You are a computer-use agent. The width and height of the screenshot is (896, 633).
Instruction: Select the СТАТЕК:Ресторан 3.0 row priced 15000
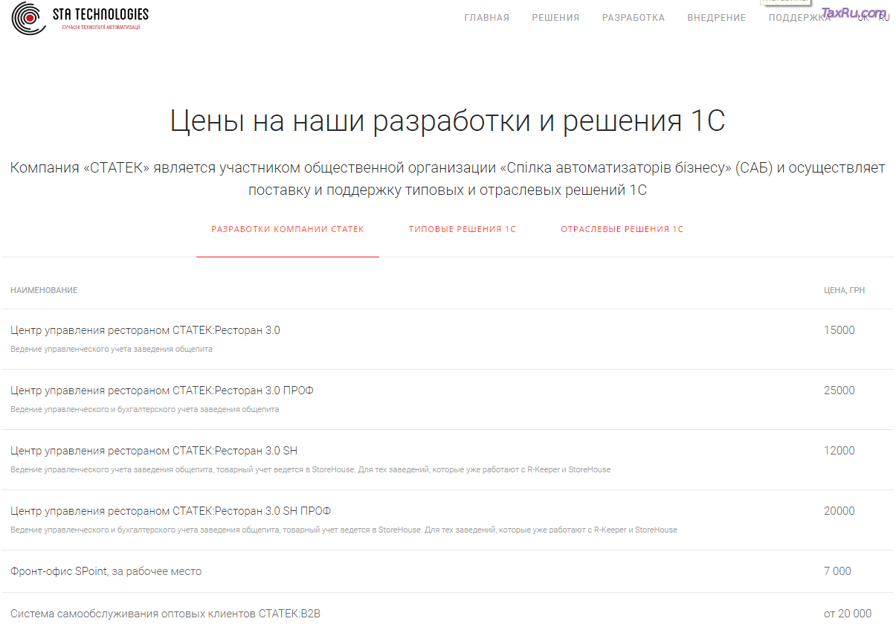pos(145,330)
